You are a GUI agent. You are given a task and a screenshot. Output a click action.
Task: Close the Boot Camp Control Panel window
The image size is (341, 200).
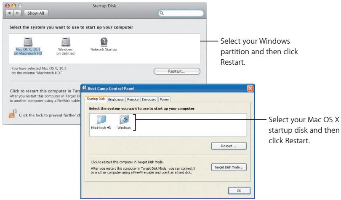[250, 88]
